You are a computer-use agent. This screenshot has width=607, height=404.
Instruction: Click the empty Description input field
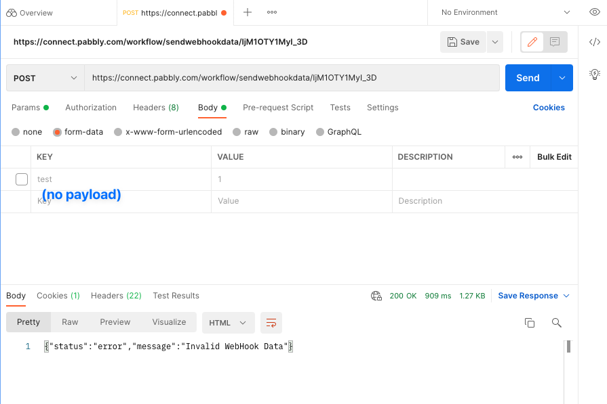(x=485, y=201)
